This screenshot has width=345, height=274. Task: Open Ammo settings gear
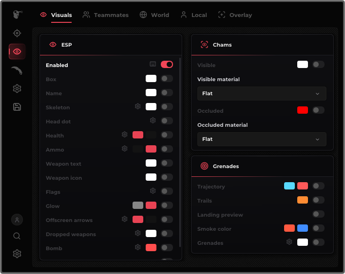[125, 149]
